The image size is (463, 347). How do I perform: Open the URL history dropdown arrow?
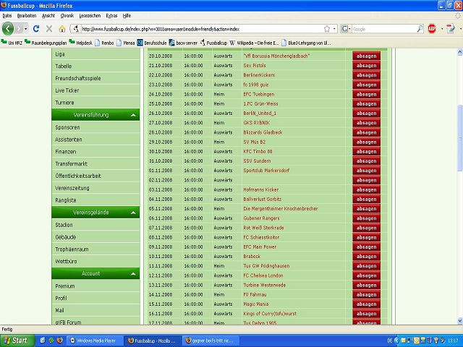(334, 29)
